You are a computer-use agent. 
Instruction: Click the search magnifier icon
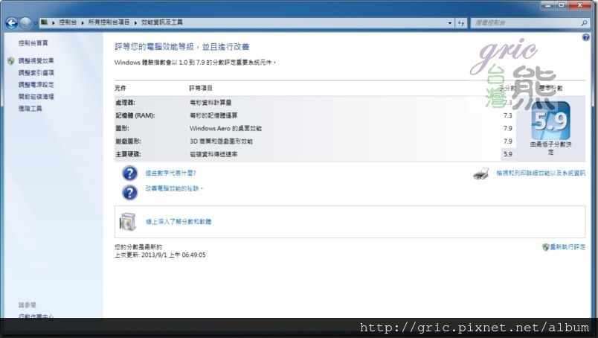[585, 23]
